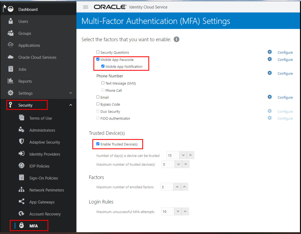The image size is (301, 234).
Task: Click the Reports bar chart icon
Action: pyautogui.click(x=10, y=81)
